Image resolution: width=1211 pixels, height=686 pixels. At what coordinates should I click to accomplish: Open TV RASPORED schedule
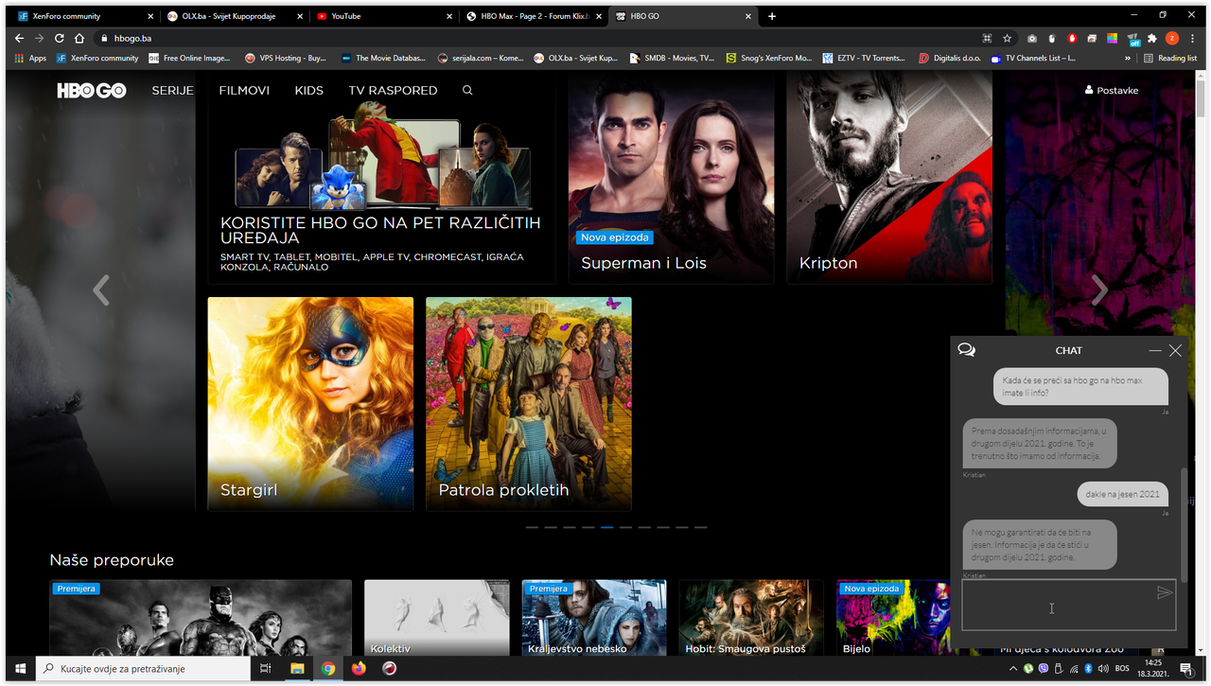point(393,91)
